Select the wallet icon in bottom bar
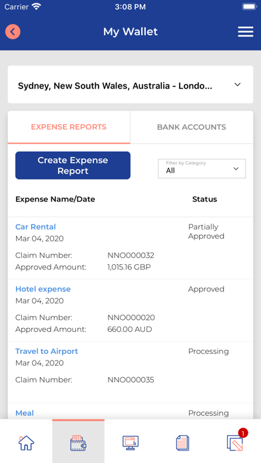261x463 pixels. coord(79,442)
